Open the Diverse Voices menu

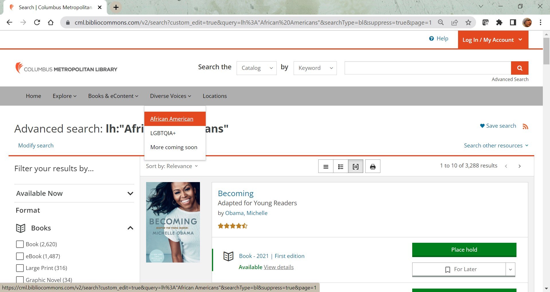coord(170,96)
